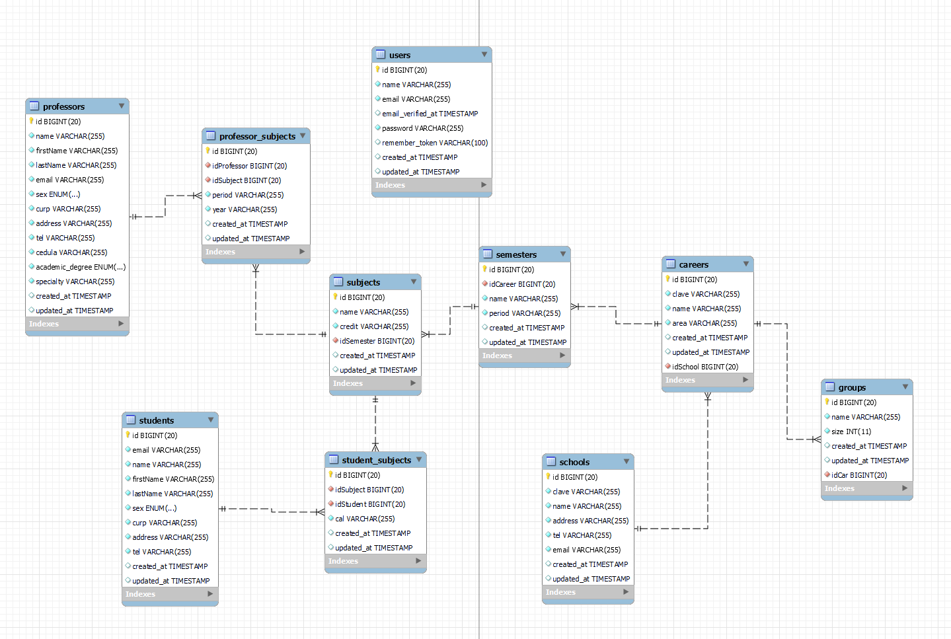
Task: Collapse the users table using its header arrow
Action: pos(484,54)
